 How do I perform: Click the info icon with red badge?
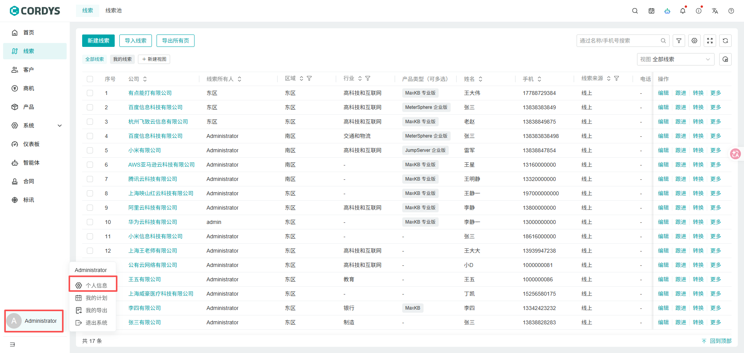699,11
